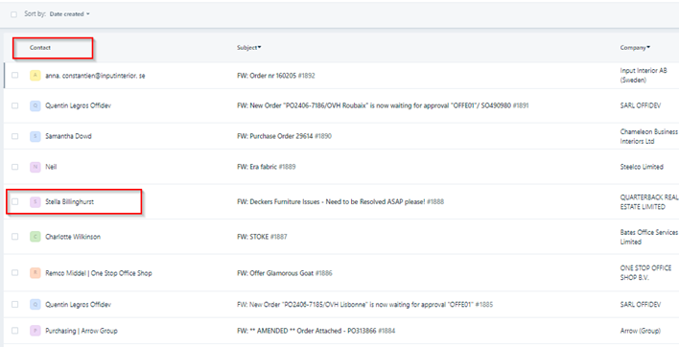Click company Bates Office Services Limited

click(649, 237)
